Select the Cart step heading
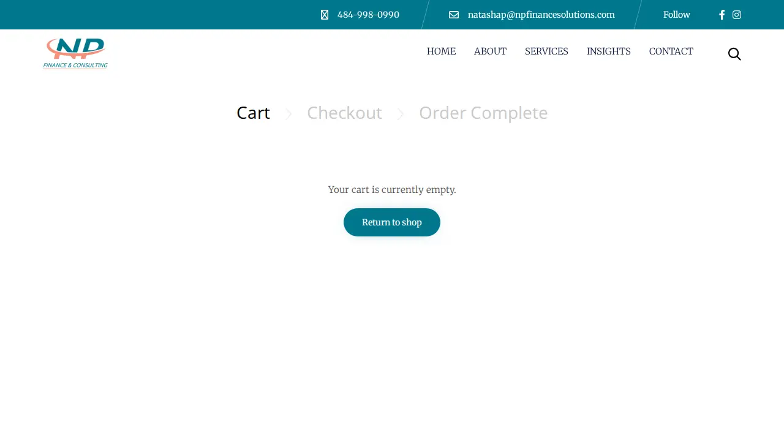Screen dimensions: 784x441 pos(253,113)
